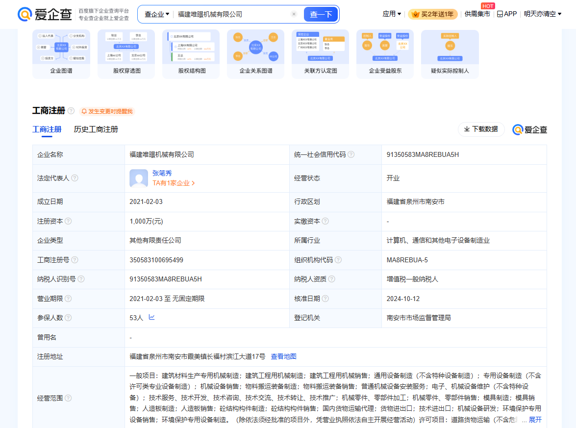Click the 爱企查 logo in header

coord(45,14)
